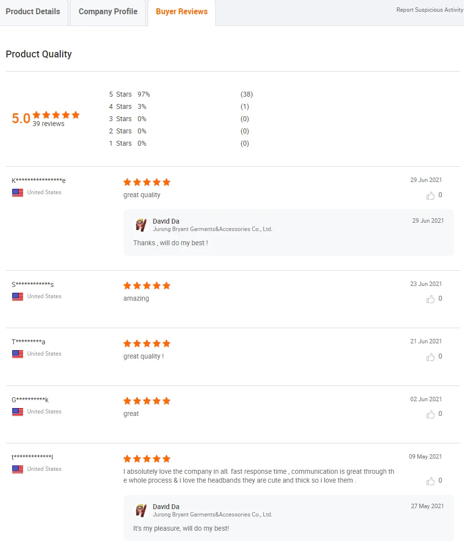Click the company name in the 27 May reply

point(212,515)
